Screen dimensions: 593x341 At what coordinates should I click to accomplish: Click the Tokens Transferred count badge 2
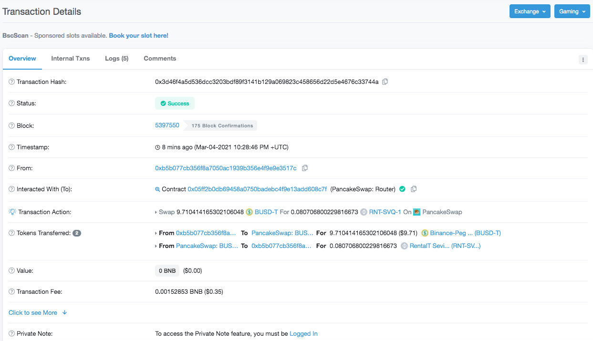(77, 233)
